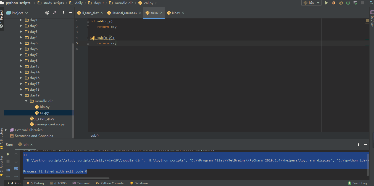Image resolution: width=374 pixels, height=186 pixels.
Task: Collapse the day19 folder
Action: click(21, 95)
